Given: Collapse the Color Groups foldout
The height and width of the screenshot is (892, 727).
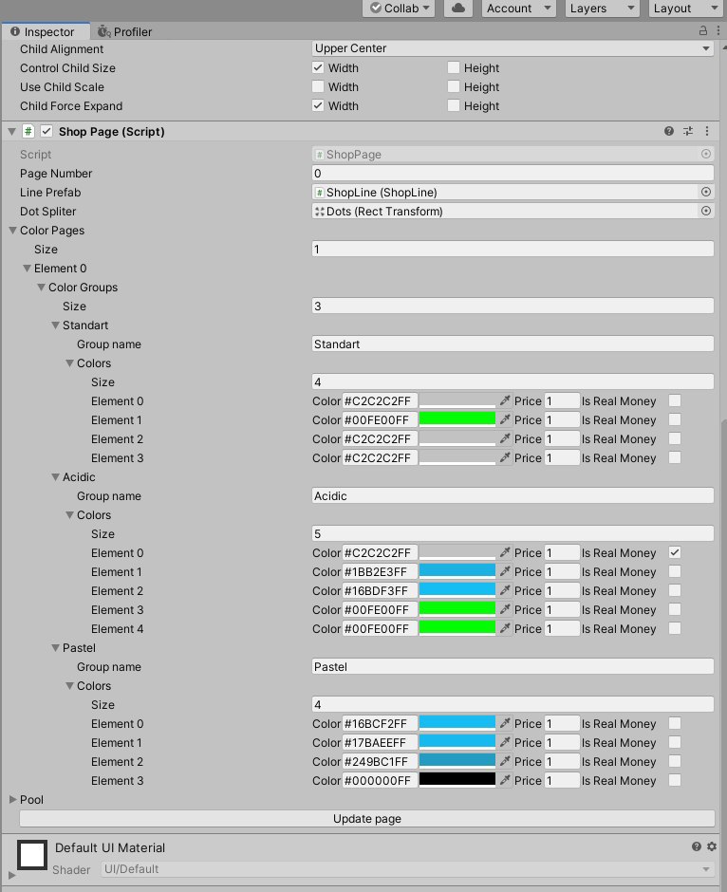Looking at the screenshot, I should 41,287.
